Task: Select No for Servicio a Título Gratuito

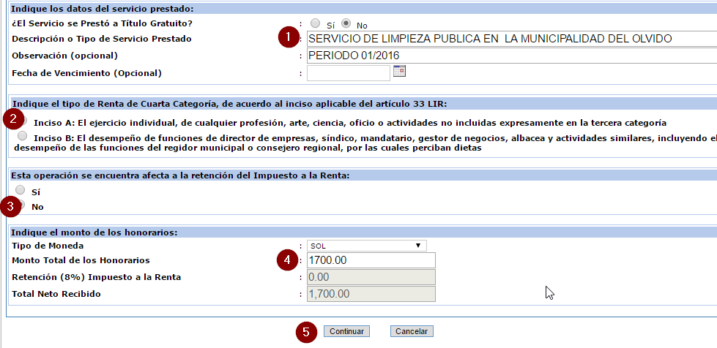Action: [x=346, y=23]
